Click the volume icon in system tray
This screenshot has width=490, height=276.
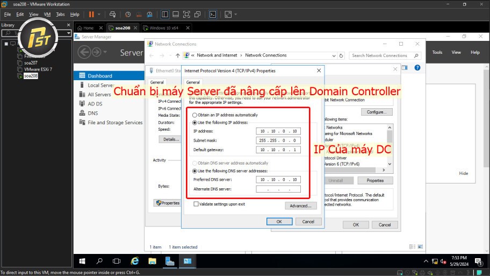click(x=443, y=261)
